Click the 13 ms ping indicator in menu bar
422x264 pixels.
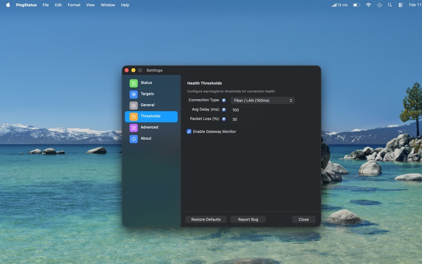coord(339,5)
